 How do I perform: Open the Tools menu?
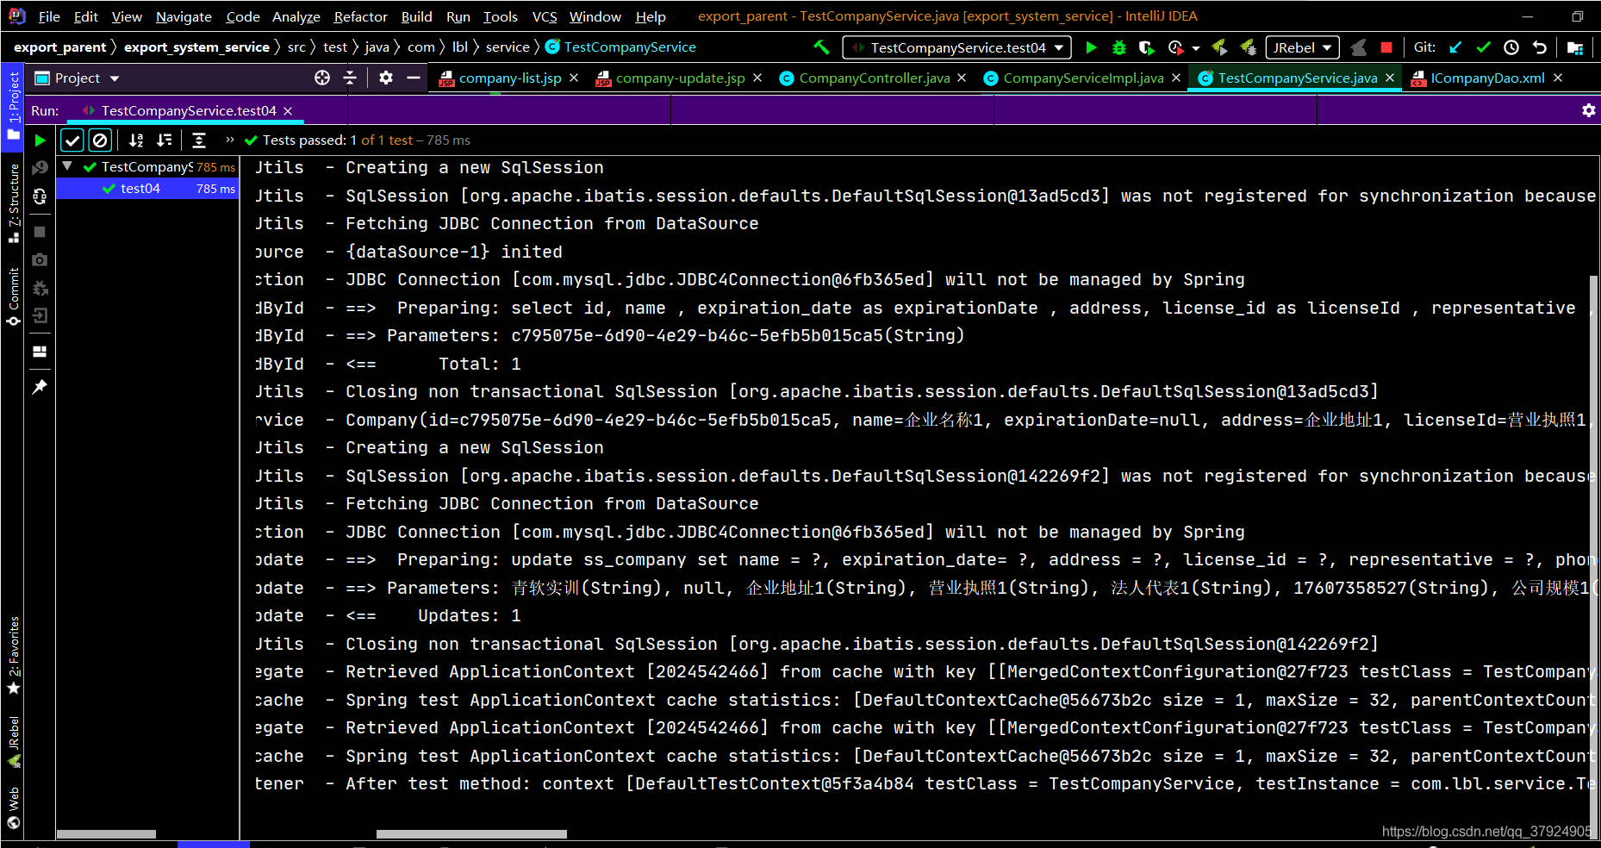(x=500, y=16)
